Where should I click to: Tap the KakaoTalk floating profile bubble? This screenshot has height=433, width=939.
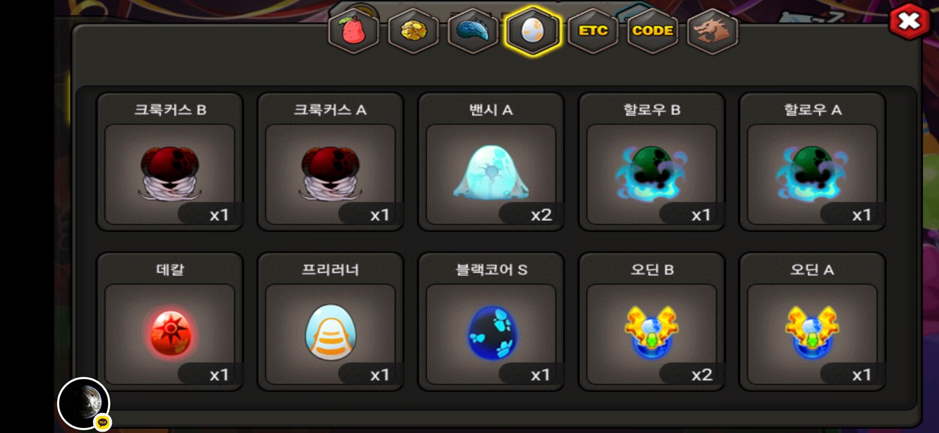click(x=84, y=403)
